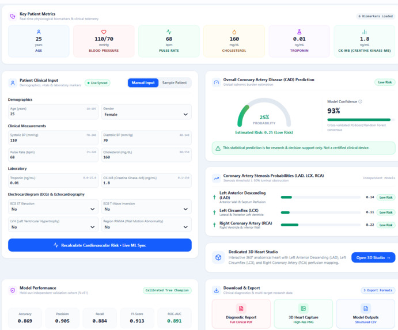The width and height of the screenshot is (398, 330).
Task: Click the PDF file icon in Diagnostic Report card
Action: [241, 309]
